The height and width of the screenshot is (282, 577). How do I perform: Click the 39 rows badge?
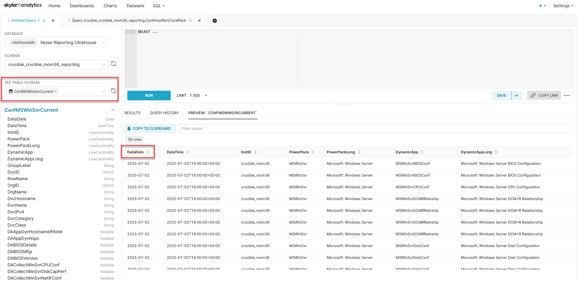click(135, 139)
